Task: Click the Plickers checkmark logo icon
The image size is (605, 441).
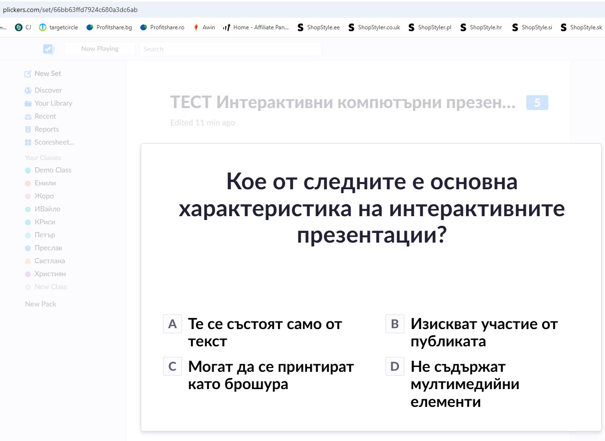Action: tap(48, 49)
